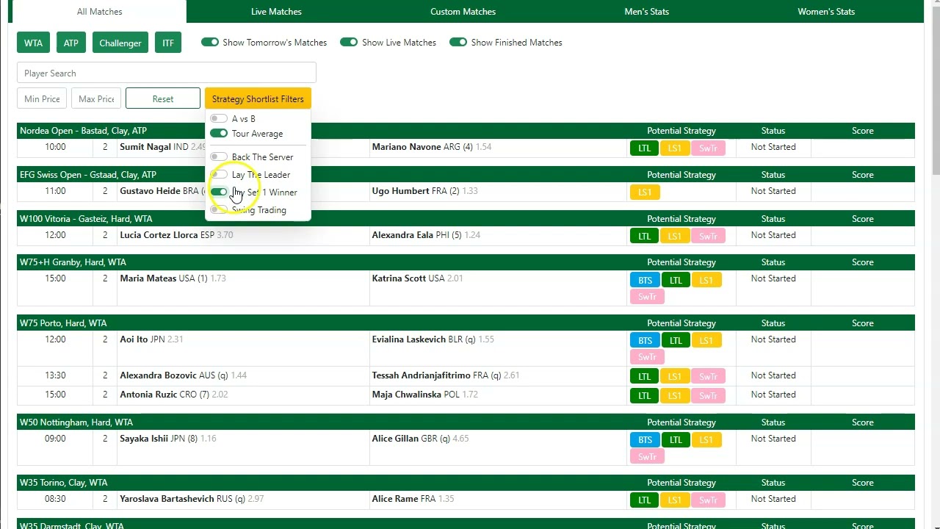Open the Men's Stats tab
The width and height of the screenshot is (940, 529).
click(x=646, y=12)
